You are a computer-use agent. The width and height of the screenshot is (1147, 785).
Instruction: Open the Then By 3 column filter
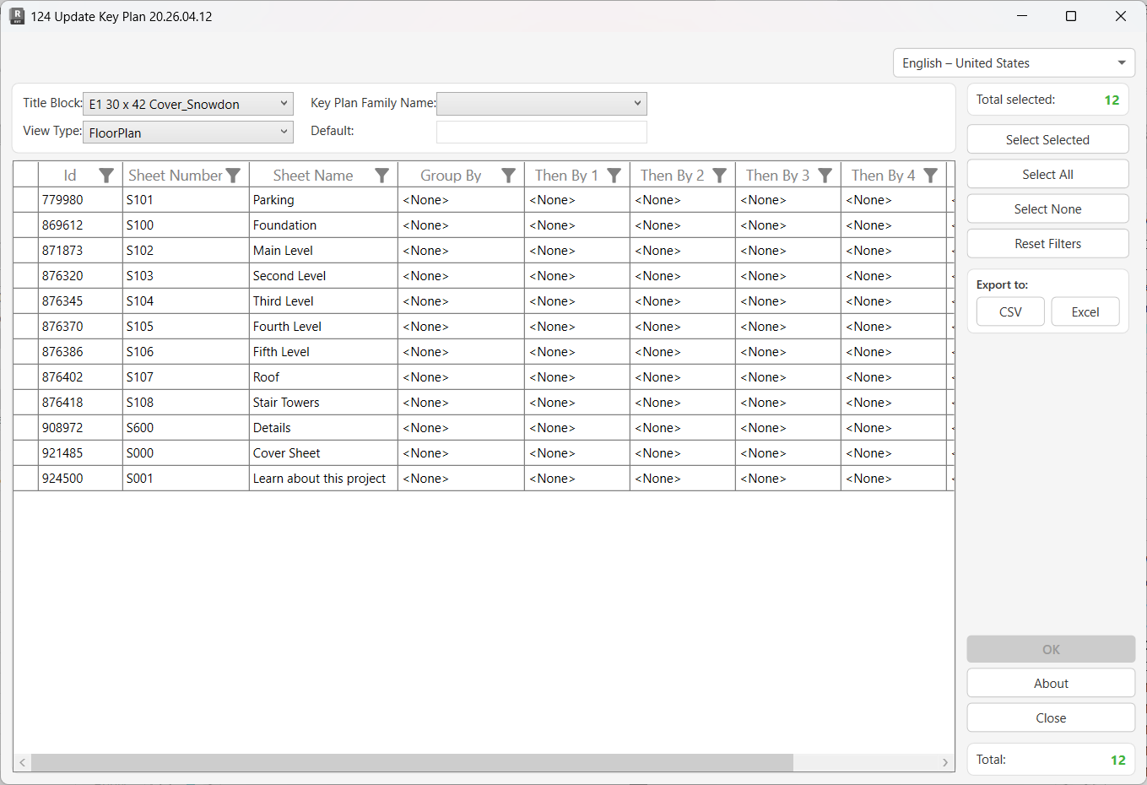pos(825,175)
